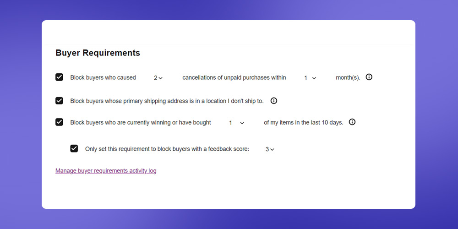Click the Buyer Requirements heading
Viewport: 458px width, 229px height.
pyautogui.click(x=98, y=53)
